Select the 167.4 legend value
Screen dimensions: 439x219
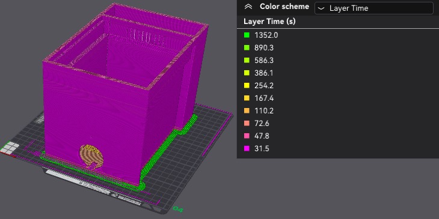264,98
